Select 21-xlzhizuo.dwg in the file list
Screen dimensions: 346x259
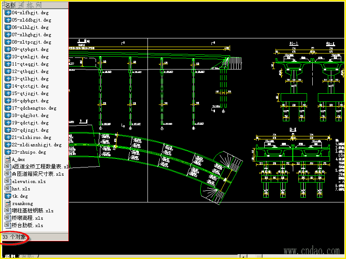pyautogui.click(x=32, y=137)
